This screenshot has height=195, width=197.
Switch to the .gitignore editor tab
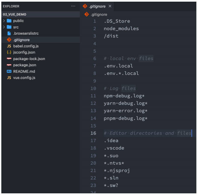point(97,6)
